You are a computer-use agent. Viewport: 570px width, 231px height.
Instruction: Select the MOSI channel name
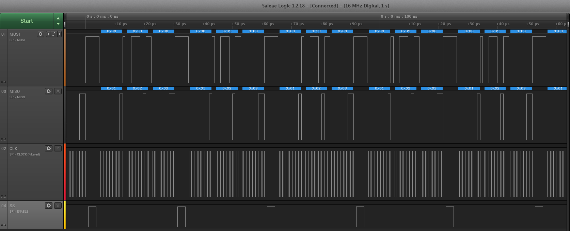(x=15, y=34)
